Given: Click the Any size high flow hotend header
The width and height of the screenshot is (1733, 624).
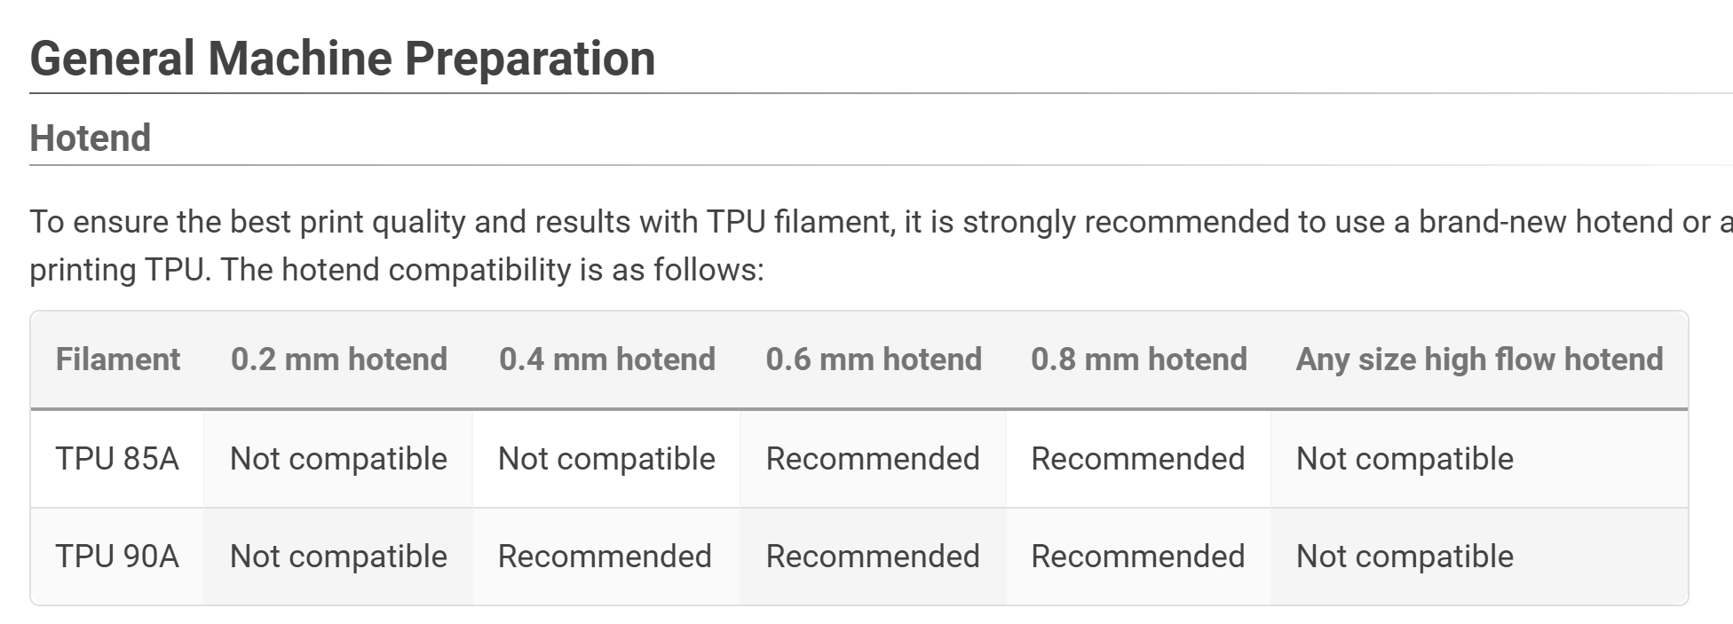Looking at the screenshot, I should click(1479, 359).
